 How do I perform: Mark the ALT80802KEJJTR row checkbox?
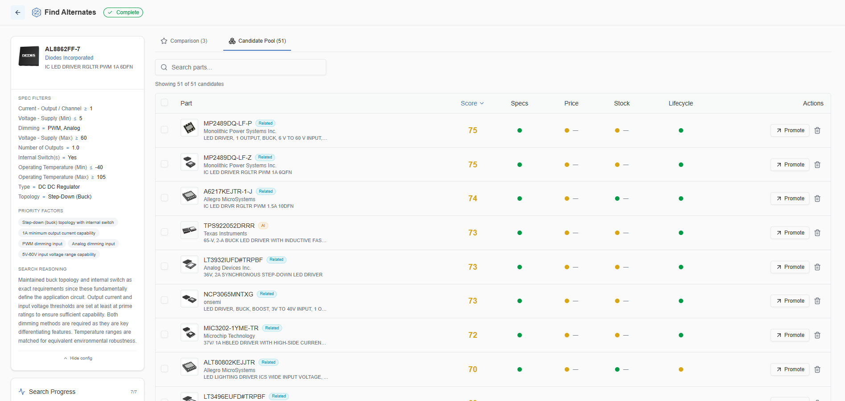164,369
